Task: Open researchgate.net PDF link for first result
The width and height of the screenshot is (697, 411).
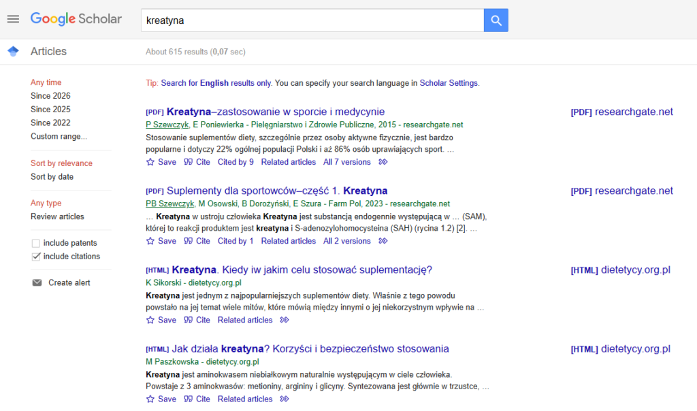Action: coord(621,112)
